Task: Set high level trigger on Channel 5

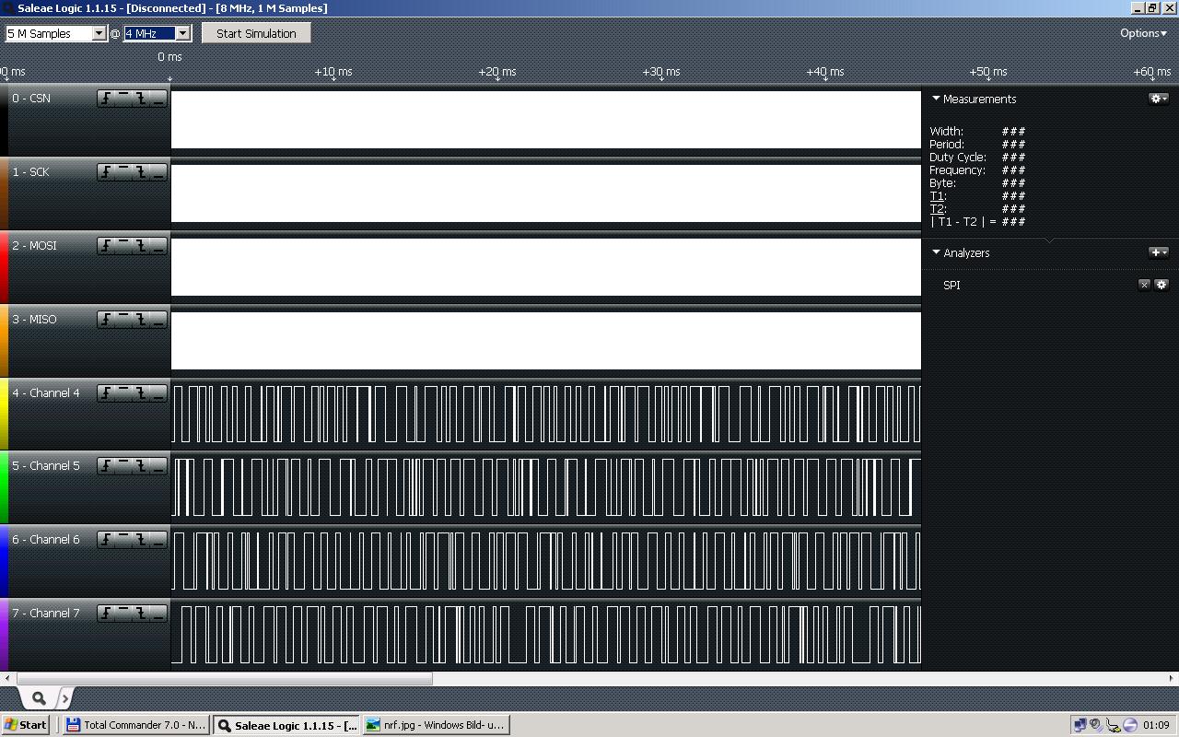Action: coord(123,466)
